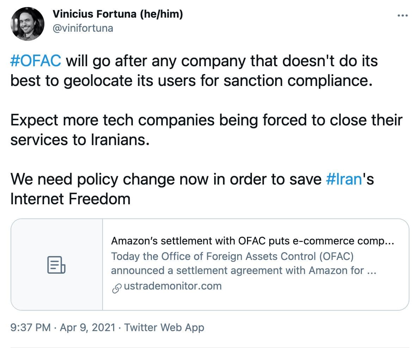Click the article document icon in link card

tap(56, 265)
